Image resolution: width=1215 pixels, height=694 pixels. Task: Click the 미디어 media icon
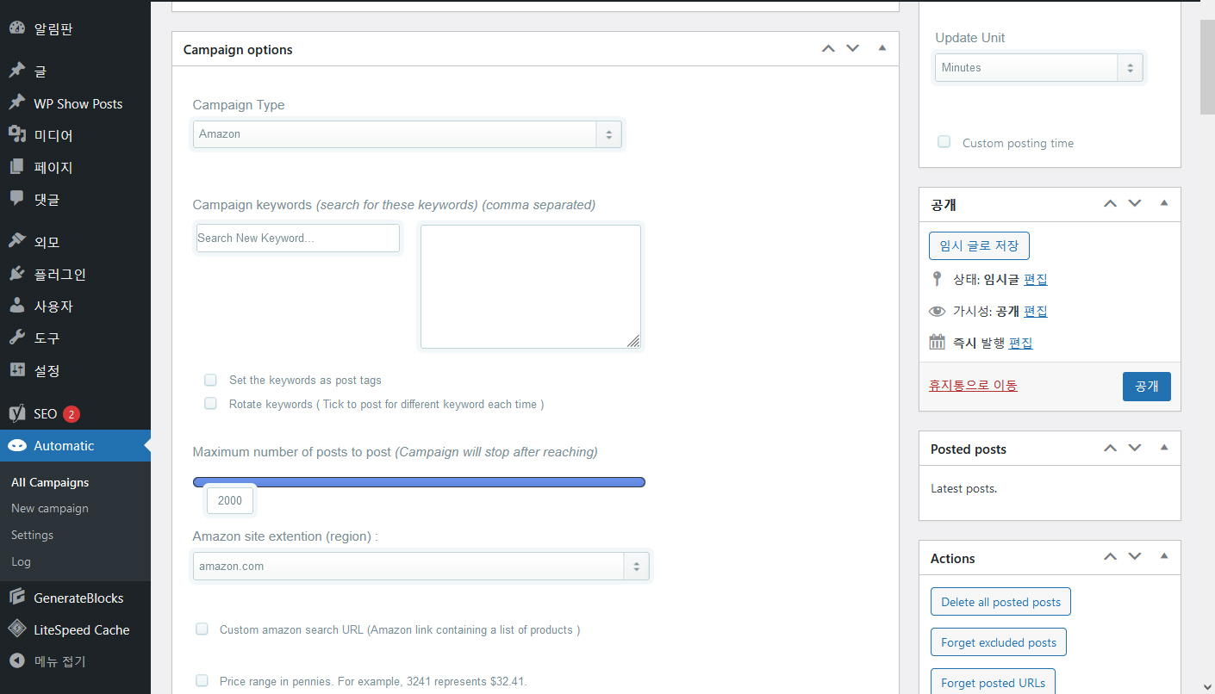coord(16,135)
